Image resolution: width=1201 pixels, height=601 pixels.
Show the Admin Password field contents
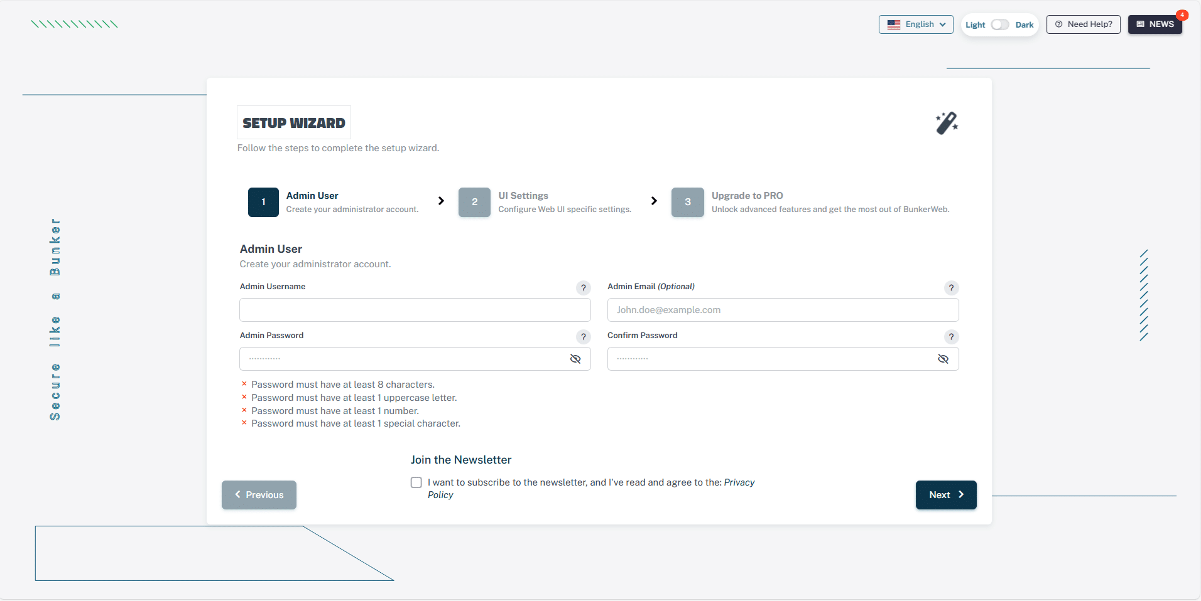575,359
